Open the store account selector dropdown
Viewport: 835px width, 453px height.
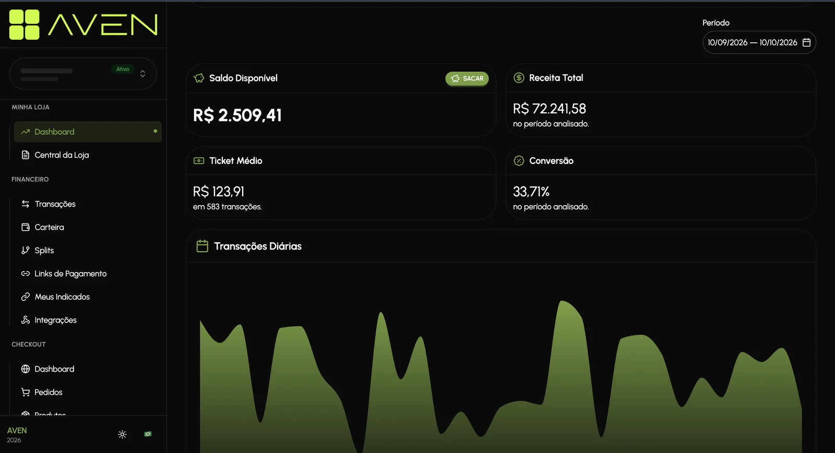[83, 74]
